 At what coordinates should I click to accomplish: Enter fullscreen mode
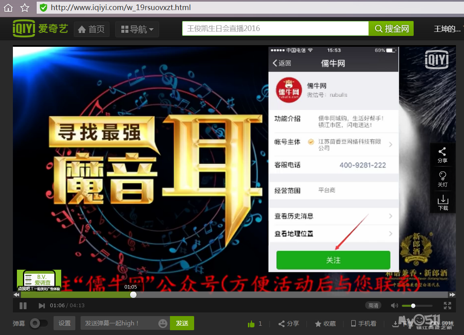click(447, 306)
